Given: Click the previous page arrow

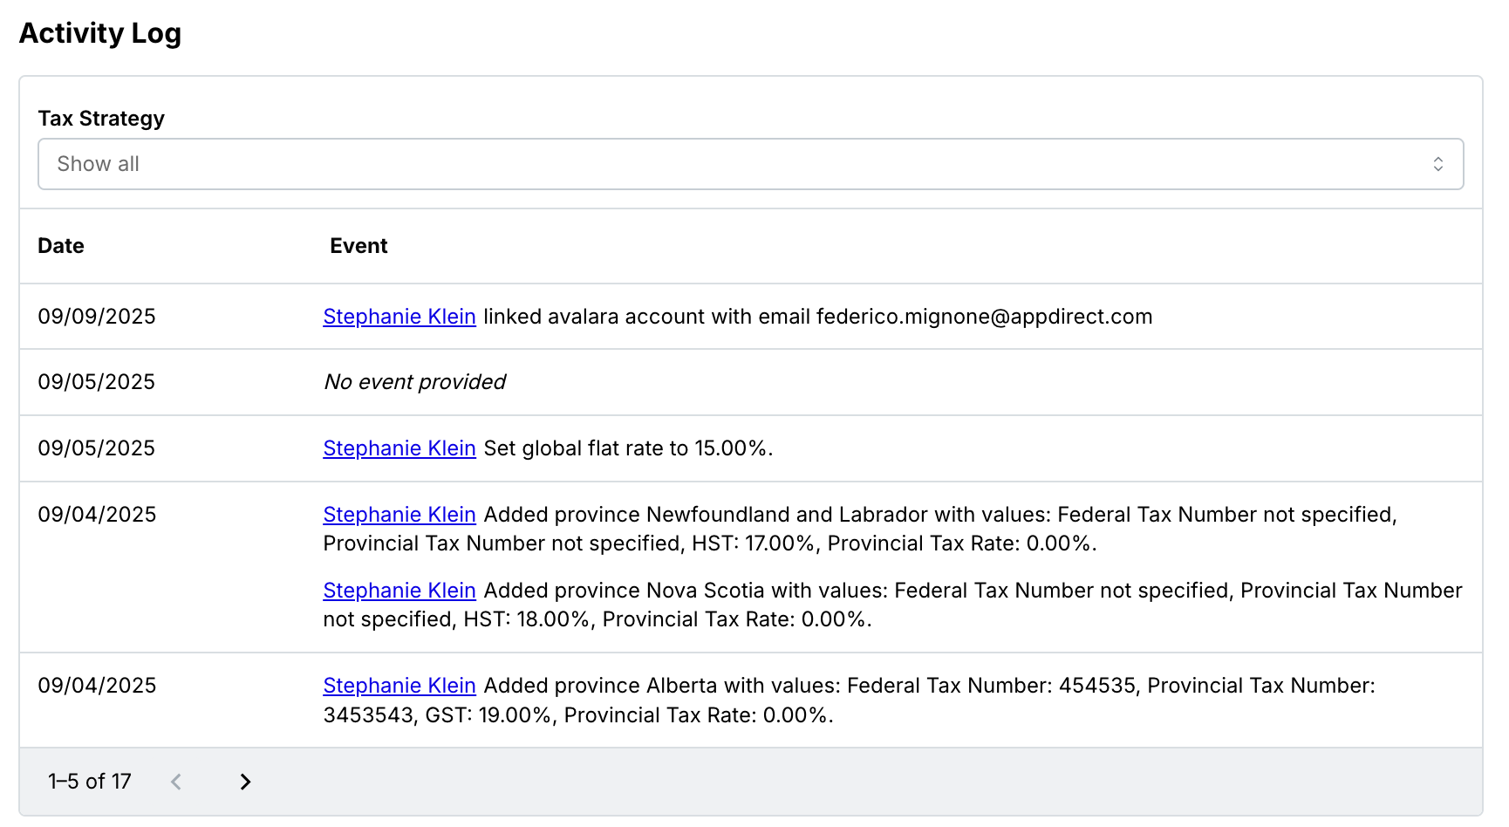Looking at the screenshot, I should click(x=176, y=782).
